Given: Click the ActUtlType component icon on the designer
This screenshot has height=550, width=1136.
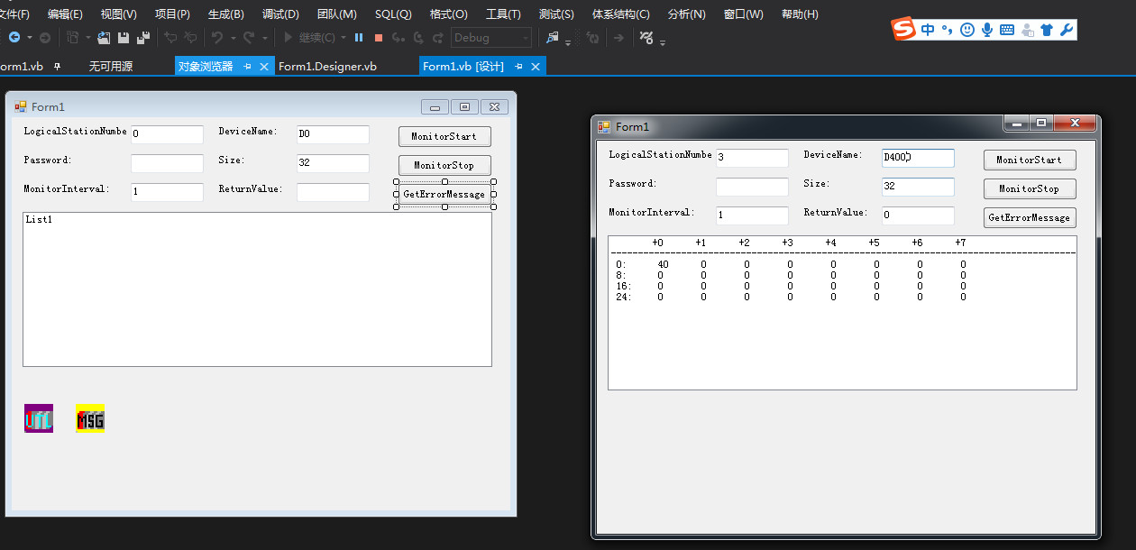Looking at the screenshot, I should click(39, 418).
